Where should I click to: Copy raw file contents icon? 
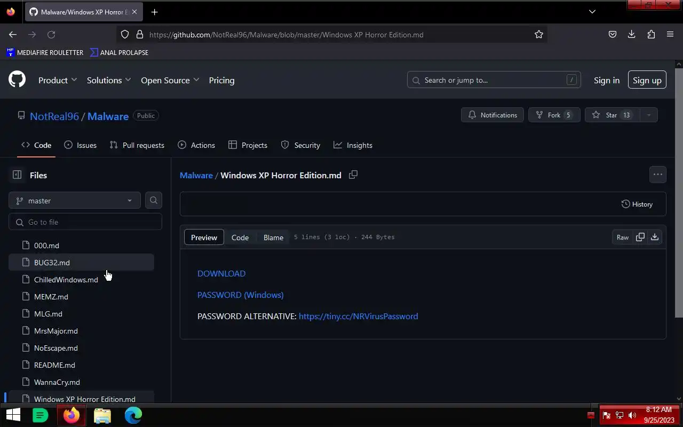[640, 237]
